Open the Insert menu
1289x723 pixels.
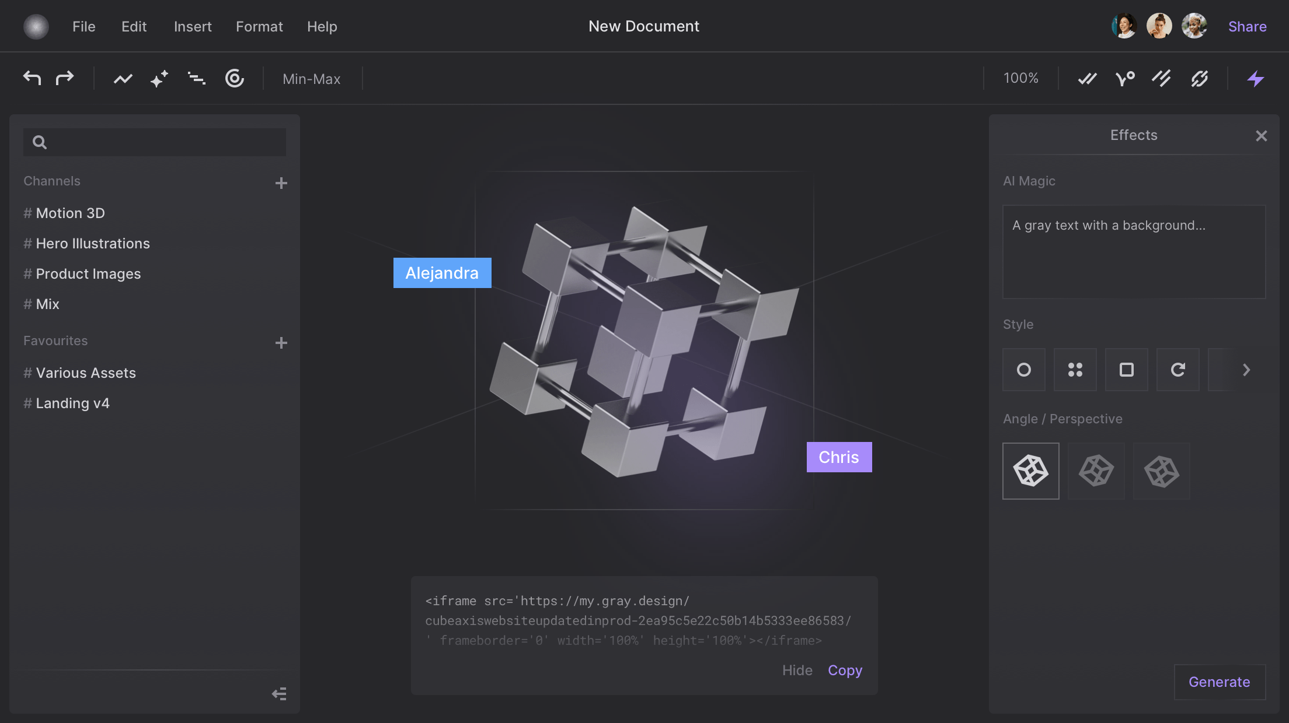point(193,26)
